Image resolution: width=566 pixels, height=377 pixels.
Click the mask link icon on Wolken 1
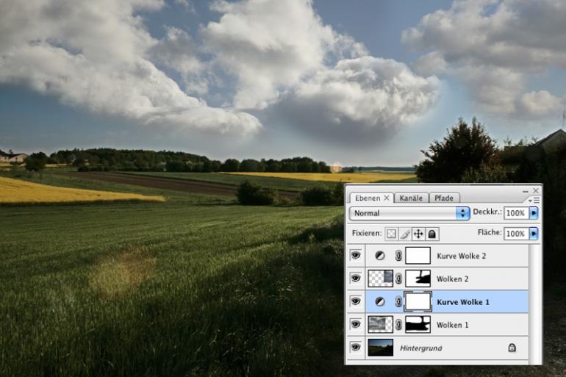398,325
